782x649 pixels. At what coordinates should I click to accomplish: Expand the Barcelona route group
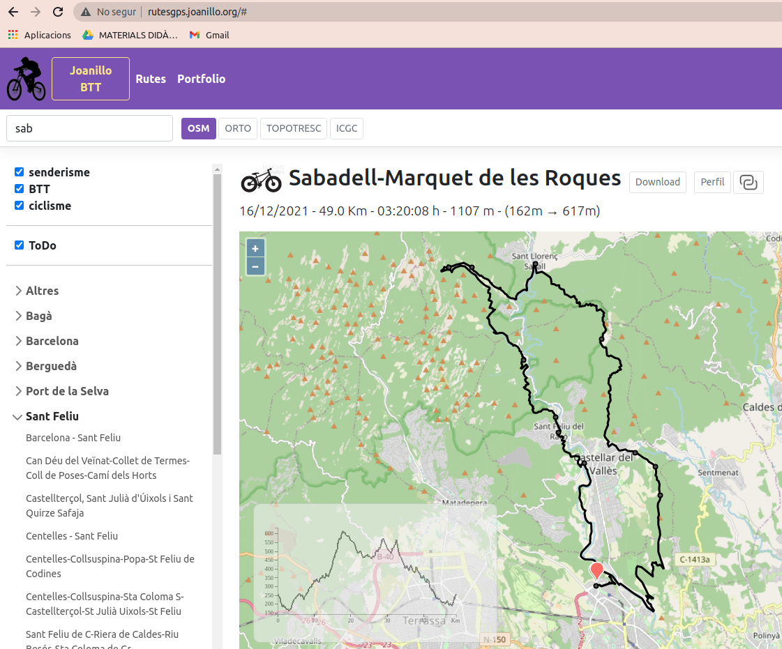pyautogui.click(x=52, y=341)
